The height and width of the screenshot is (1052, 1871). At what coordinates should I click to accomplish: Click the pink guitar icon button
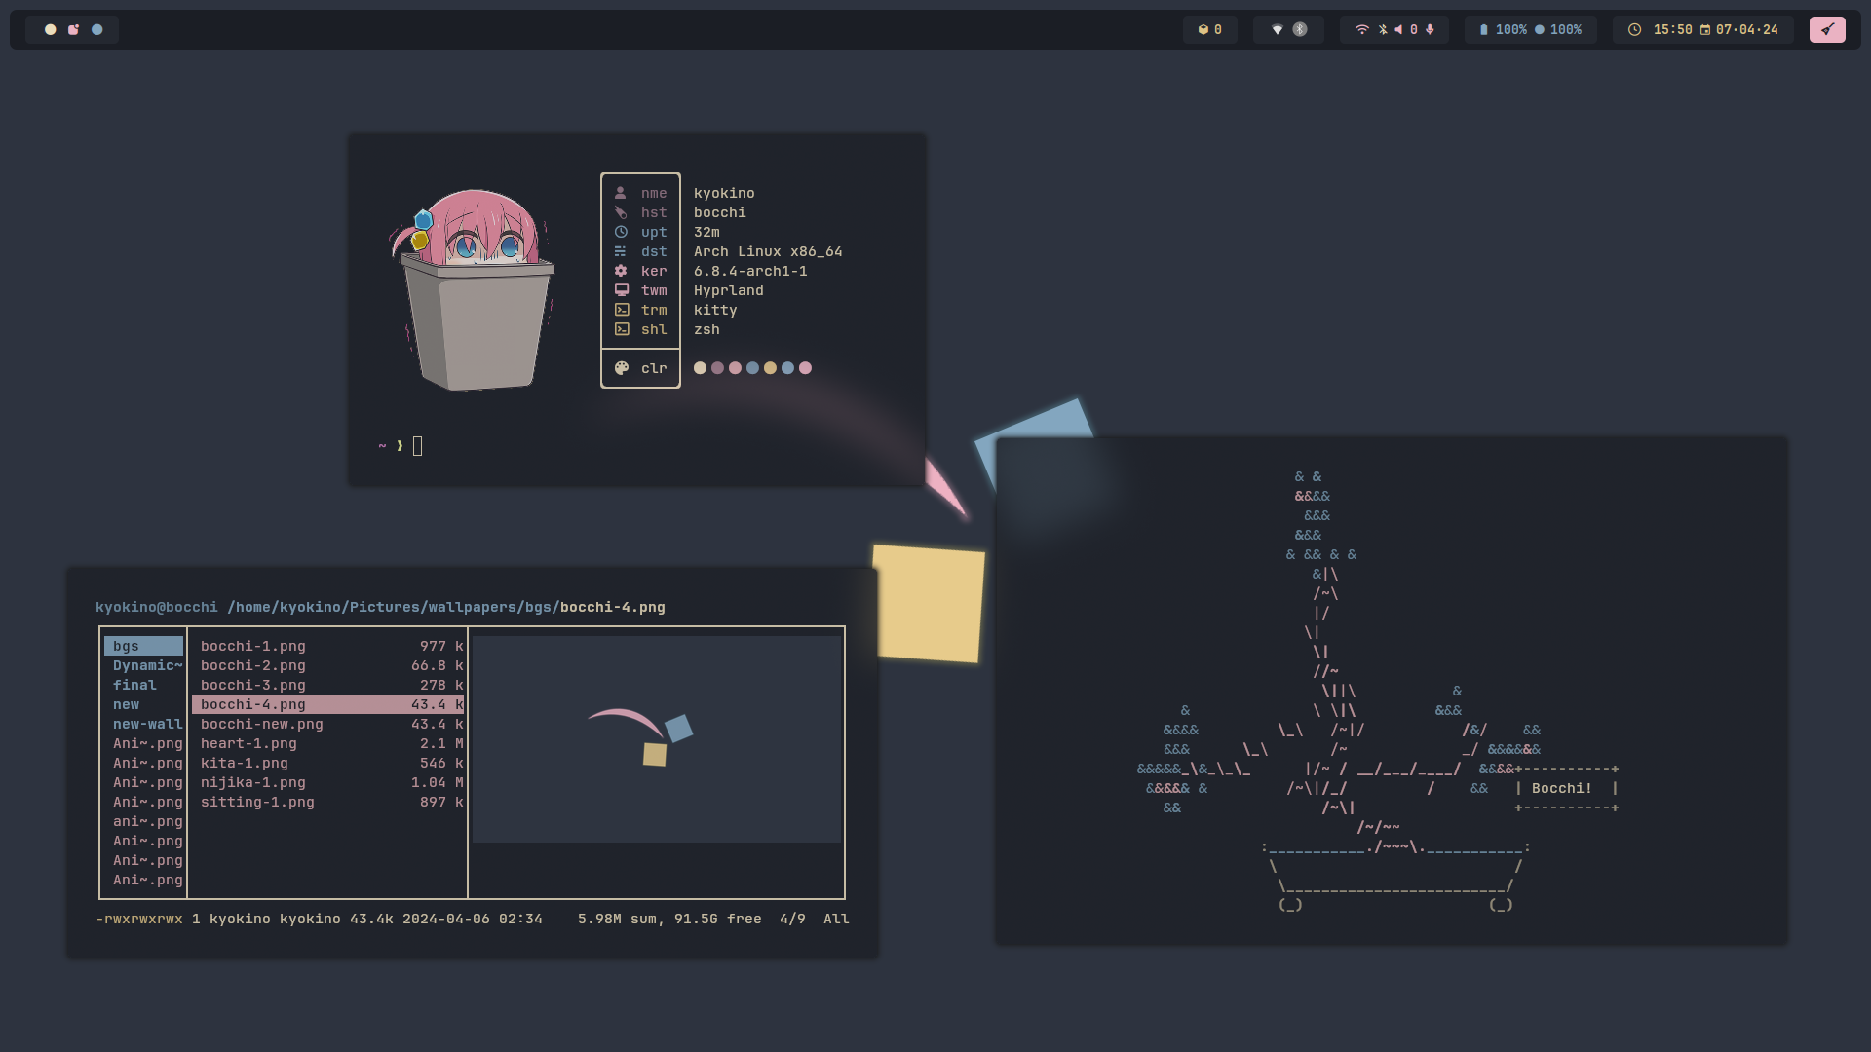(x=1827, y=30)
